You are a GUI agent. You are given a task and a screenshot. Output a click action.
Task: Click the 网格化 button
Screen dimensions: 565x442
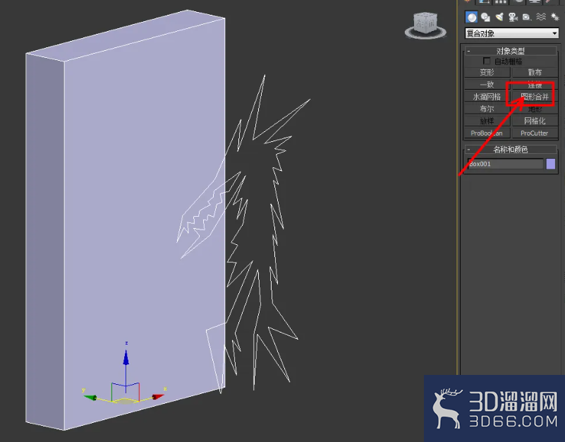[535, 121]
